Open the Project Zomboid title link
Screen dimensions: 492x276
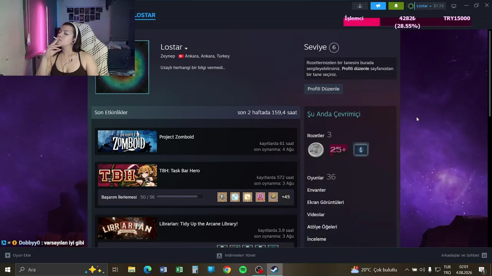pos(176,137)
